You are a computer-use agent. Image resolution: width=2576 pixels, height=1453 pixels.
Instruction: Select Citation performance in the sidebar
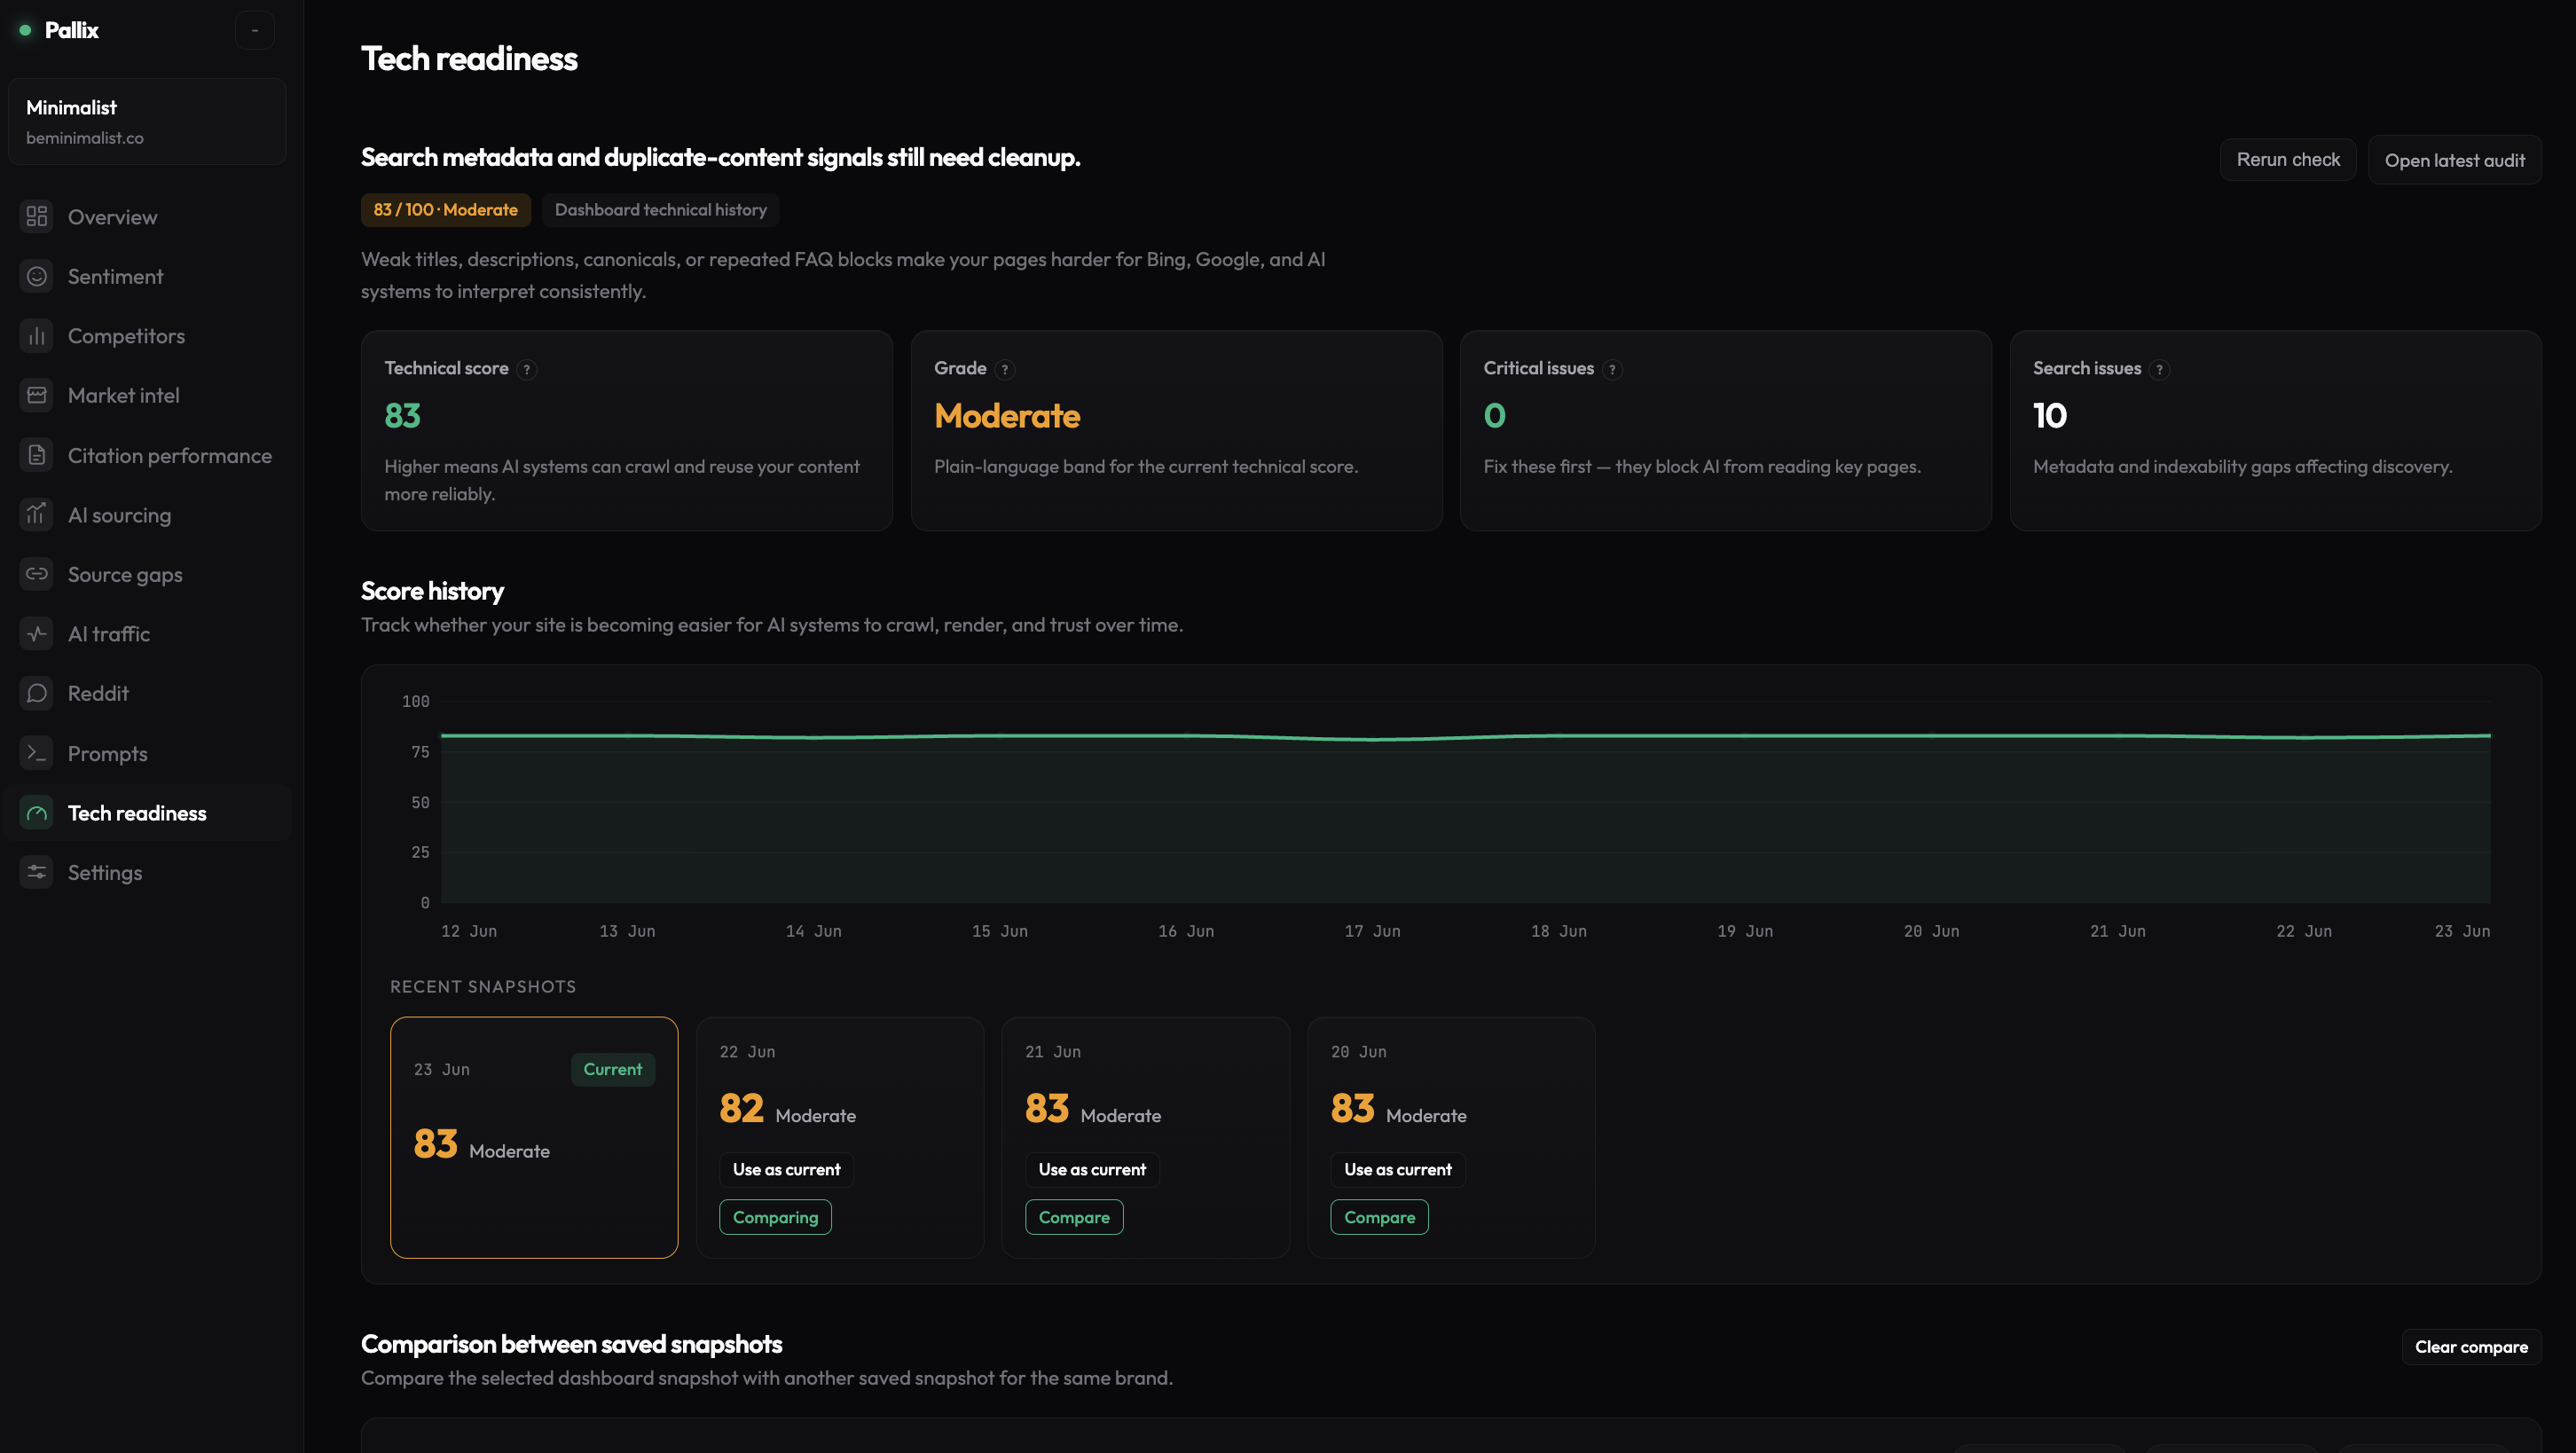tap(147, 455)
